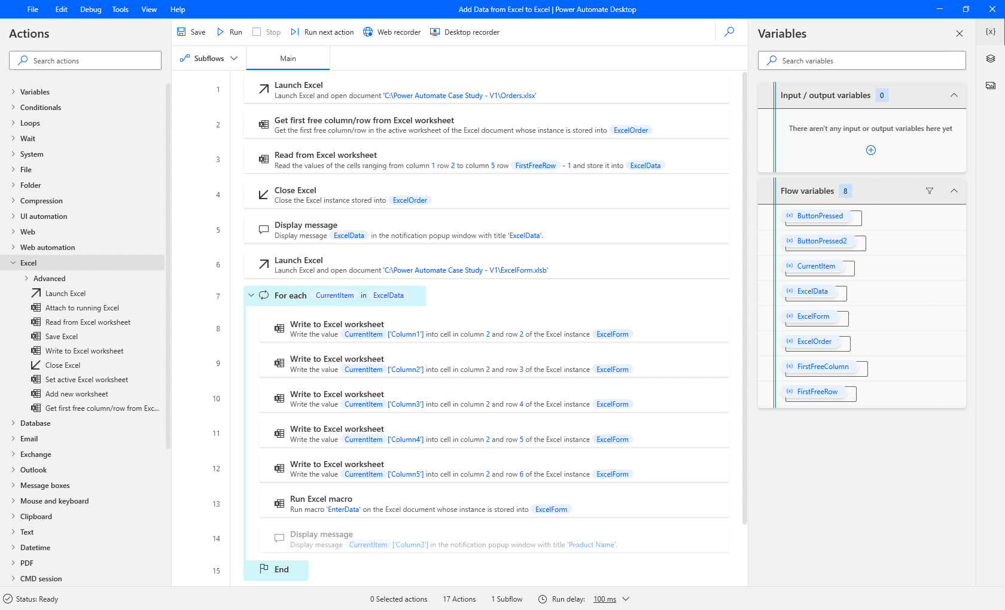This screenshot has width=1005, height=610.
Task: Switch to the Main subflow tab
Action: pyautogui.click(x=288, y=58)
